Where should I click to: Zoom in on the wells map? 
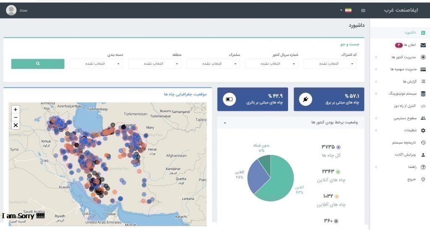tap(16, 110)
